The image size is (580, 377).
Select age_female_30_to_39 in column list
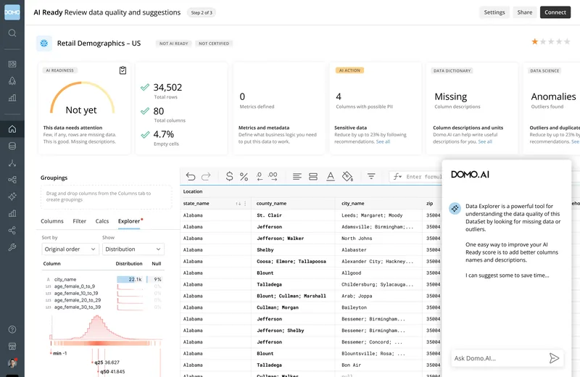pyautogui.click(x=104, y=307)
